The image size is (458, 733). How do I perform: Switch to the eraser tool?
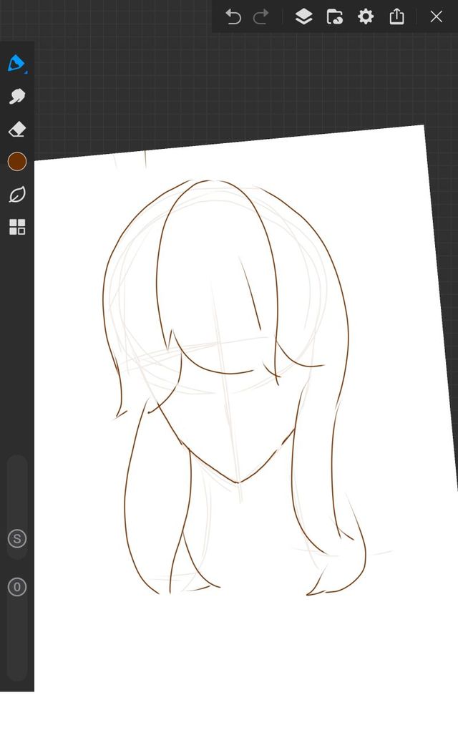[16, 130]
